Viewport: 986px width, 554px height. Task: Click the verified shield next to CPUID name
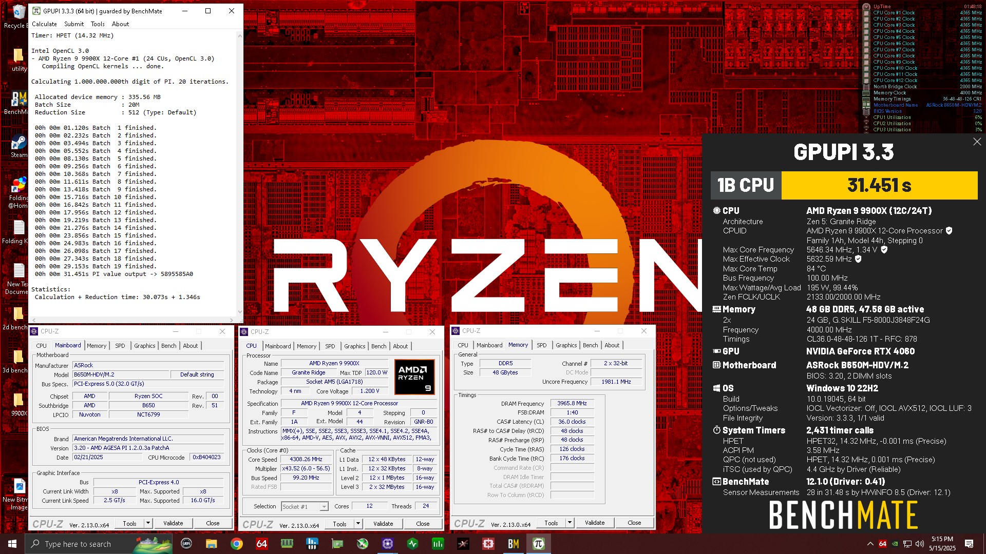949,231
